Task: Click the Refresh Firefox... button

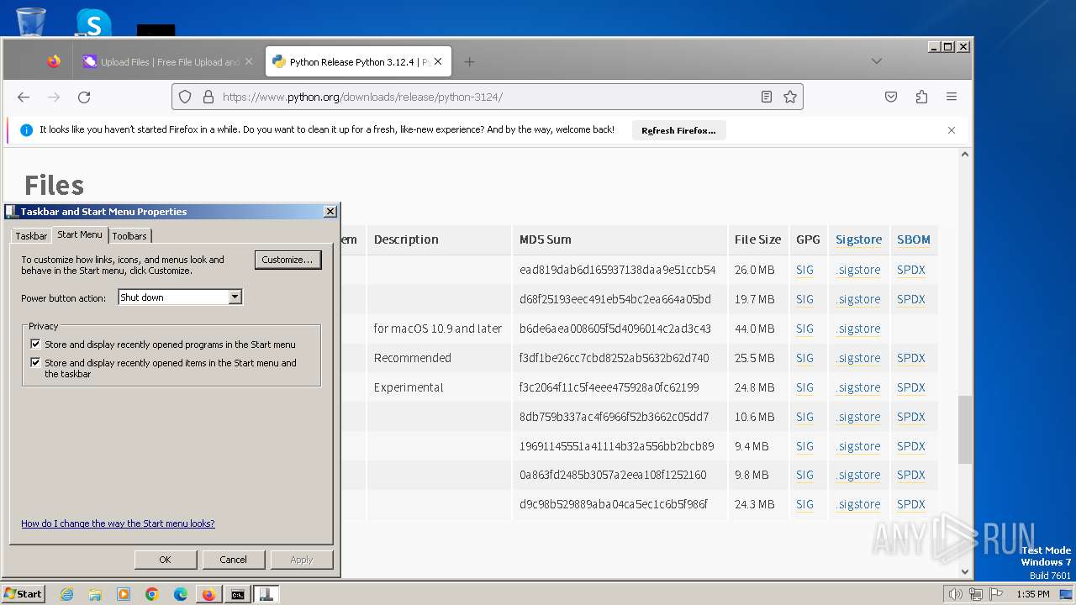Action: point(678,130)
